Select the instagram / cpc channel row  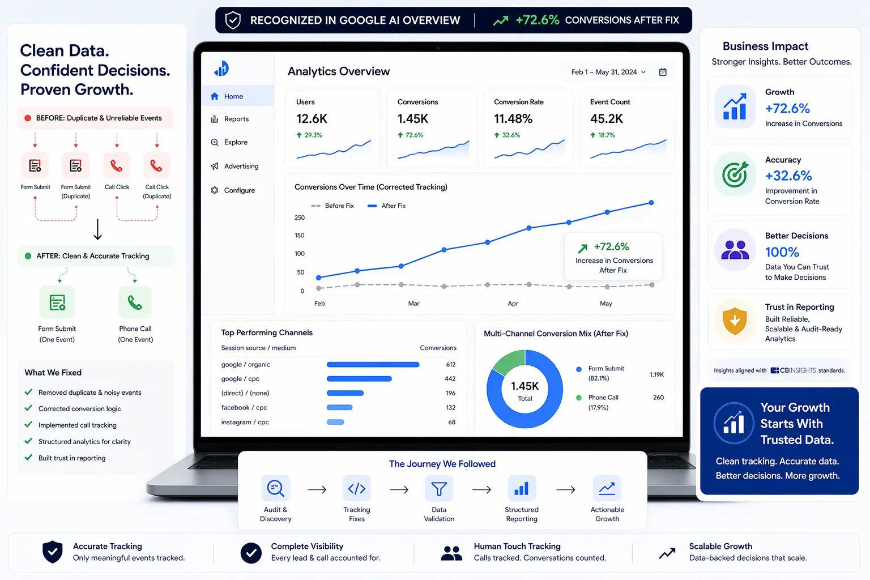click(338, 422)
